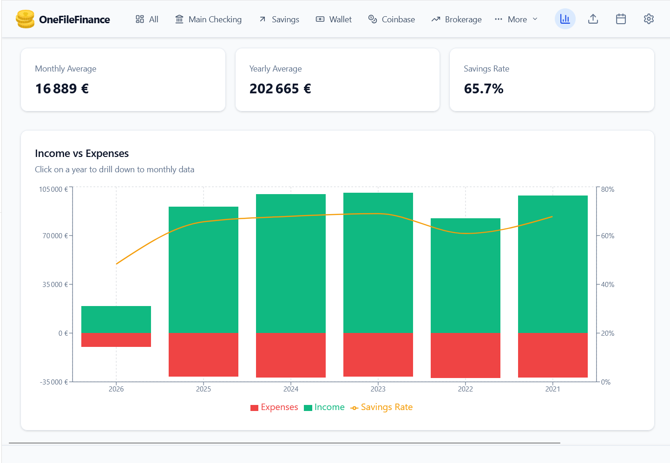Click the Coinbase coins icon
Viewport: 670px width, 463px height.
click(372, 19)
